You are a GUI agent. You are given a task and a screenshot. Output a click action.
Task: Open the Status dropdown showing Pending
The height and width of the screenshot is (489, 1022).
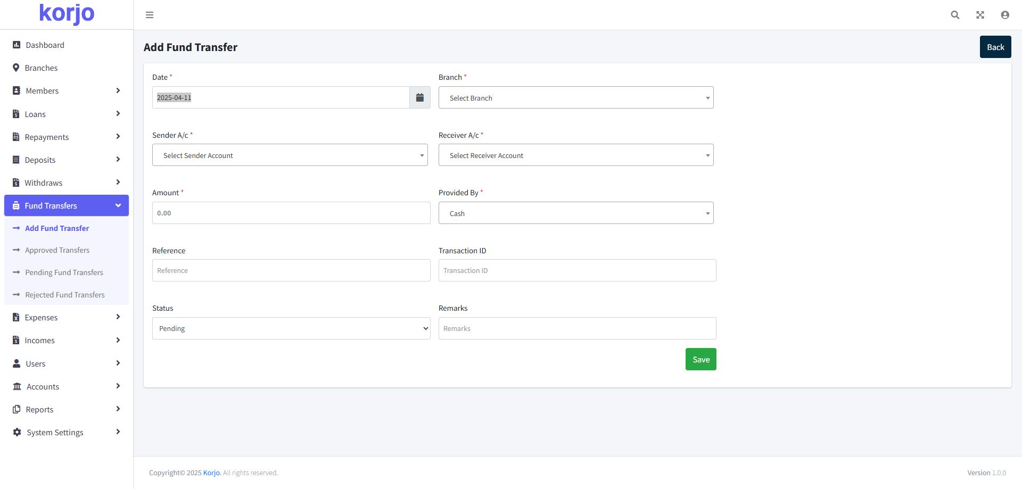pos(291,328)
